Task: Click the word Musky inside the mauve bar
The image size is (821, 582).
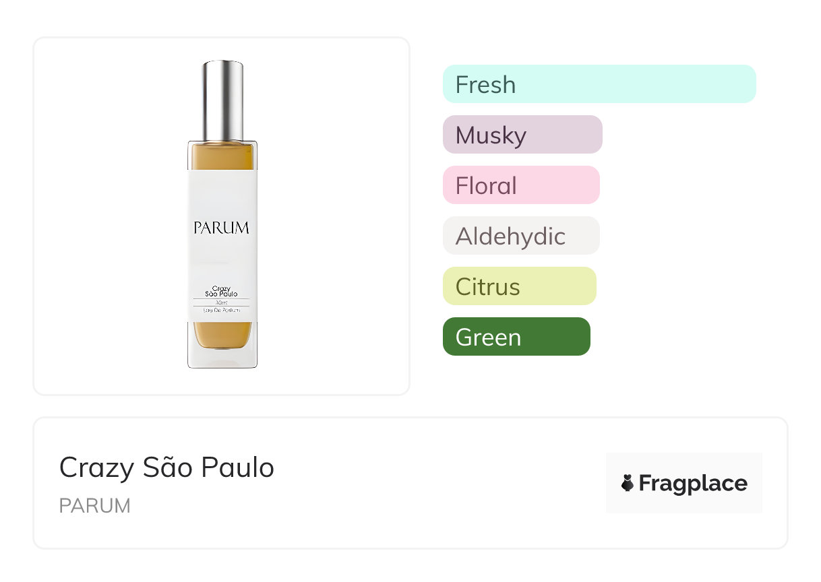Action: click(491, 135)
